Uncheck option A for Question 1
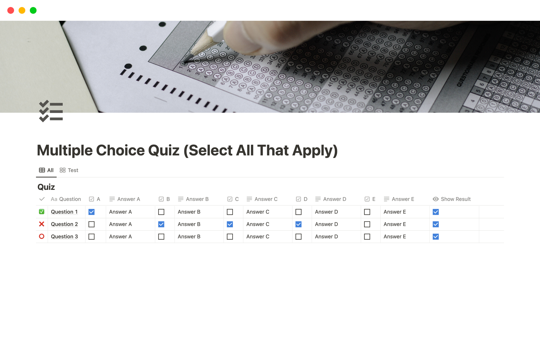The image size is (540, 337). (91, 212)
